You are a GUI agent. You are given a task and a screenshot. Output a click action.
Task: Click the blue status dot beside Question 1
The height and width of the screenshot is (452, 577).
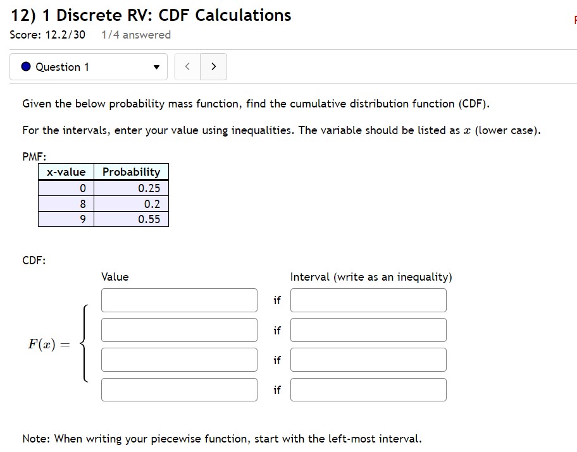point(24,66)
